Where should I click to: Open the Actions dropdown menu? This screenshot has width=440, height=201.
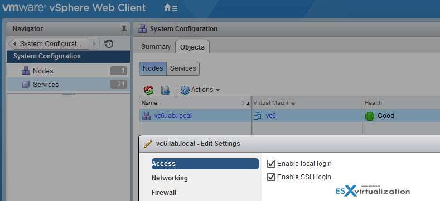pos(200,90)
